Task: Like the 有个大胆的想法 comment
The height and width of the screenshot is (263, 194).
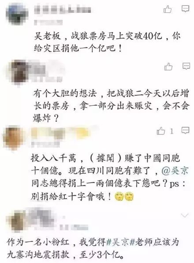Action: pyautogui.click(x=168, y=67)
